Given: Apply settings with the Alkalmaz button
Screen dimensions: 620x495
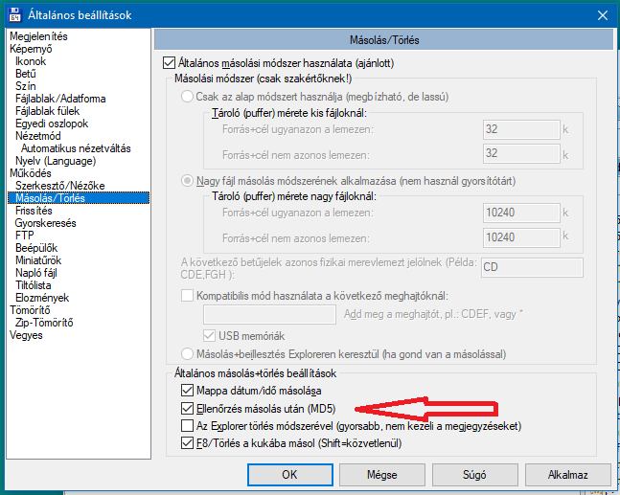Looking at the screenshot, I should pyautogui.click(x=567, y=474).
